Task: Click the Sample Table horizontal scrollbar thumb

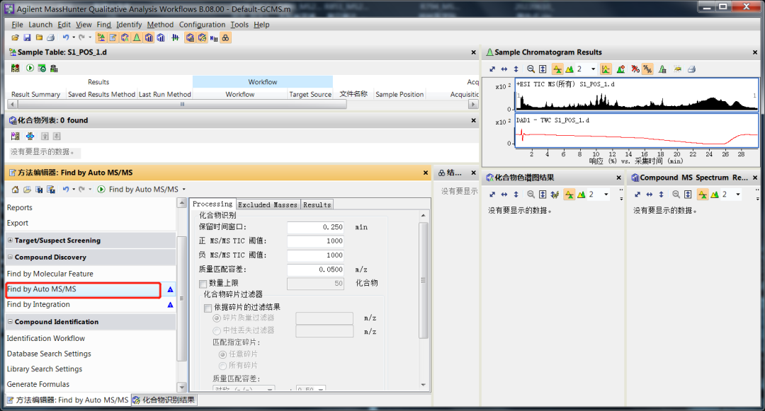Action: point(182,104)
